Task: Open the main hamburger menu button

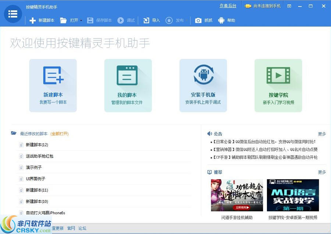Action: [13, 14]
